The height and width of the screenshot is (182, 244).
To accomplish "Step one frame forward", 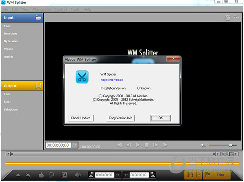I will (x=156, y=145).
